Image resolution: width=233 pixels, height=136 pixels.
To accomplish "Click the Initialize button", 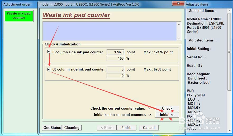I will 167,115.
